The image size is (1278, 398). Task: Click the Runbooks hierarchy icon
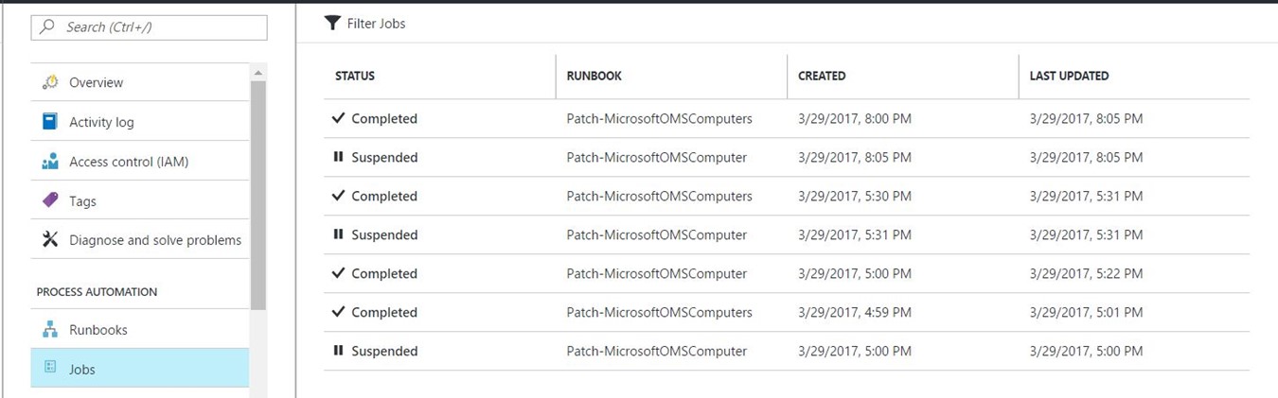click(50, 330)
